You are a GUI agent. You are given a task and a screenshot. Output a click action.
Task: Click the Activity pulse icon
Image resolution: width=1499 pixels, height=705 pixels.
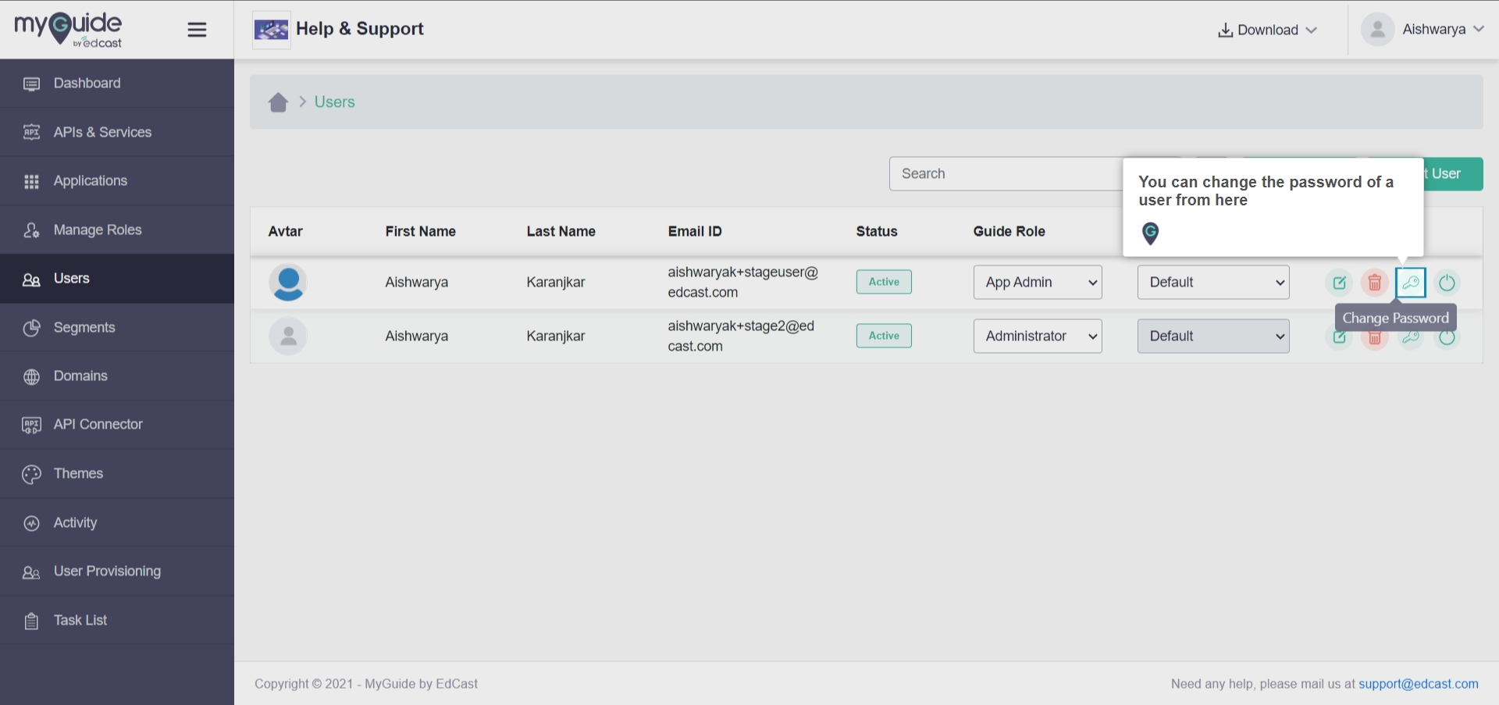31,523
